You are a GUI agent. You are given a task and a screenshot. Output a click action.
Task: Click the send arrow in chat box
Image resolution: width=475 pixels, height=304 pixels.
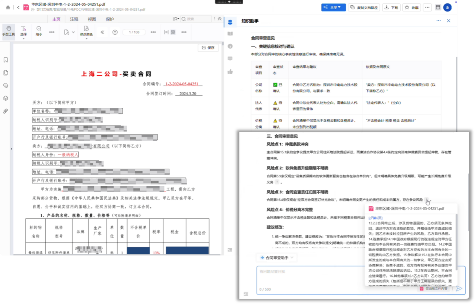click(459, 288)
